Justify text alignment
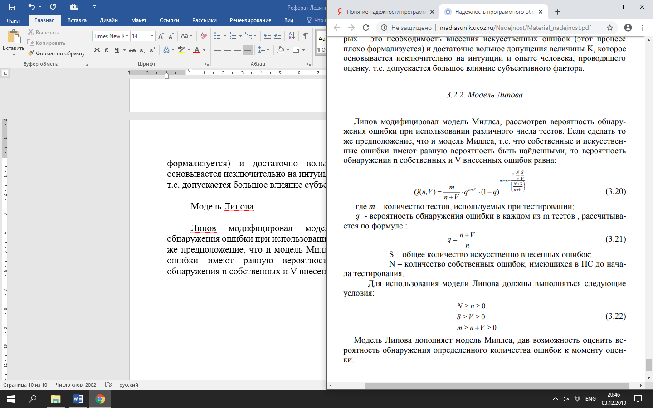The height and width of the screenshot is (408, 653). click(248, 50)
